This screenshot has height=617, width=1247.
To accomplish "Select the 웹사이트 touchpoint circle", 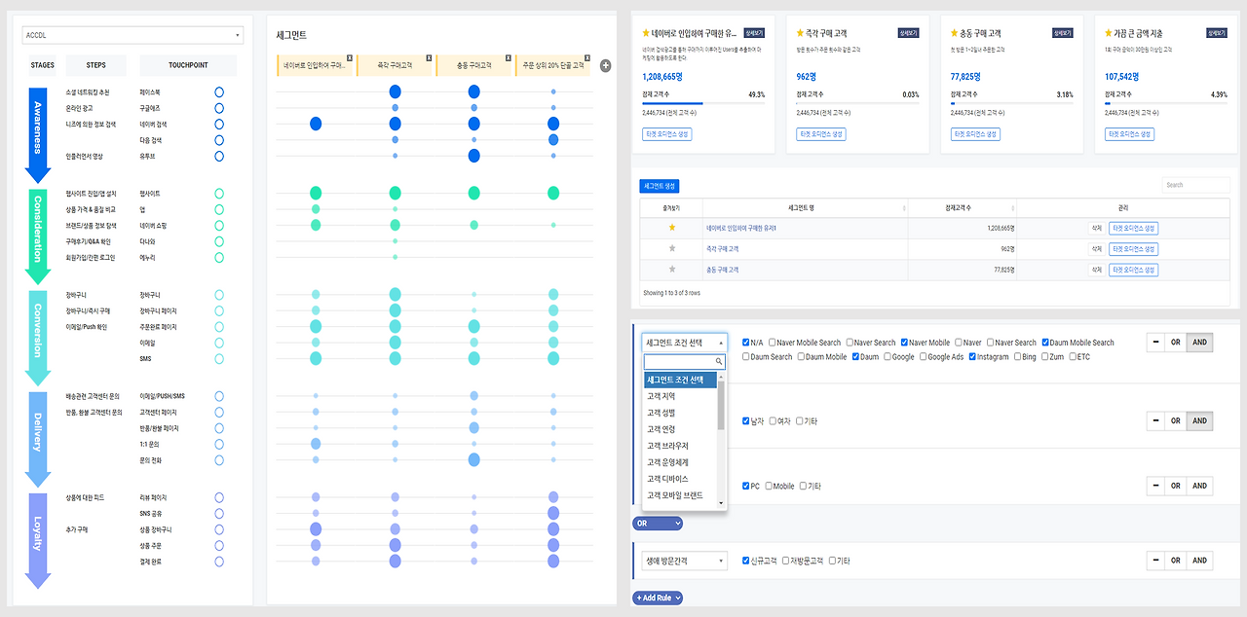I will (x=219, y=194).
